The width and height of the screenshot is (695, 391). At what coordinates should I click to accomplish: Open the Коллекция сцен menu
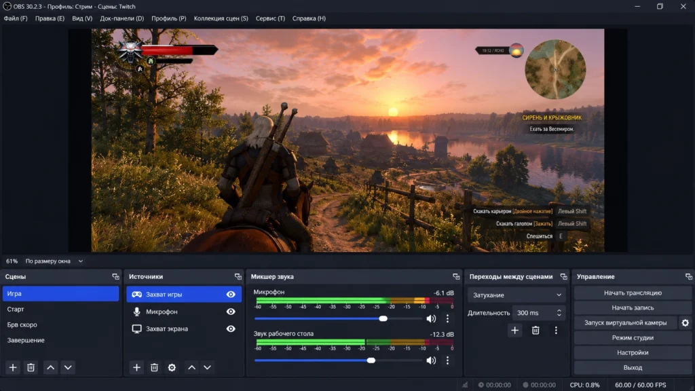(x=221, y=18)
